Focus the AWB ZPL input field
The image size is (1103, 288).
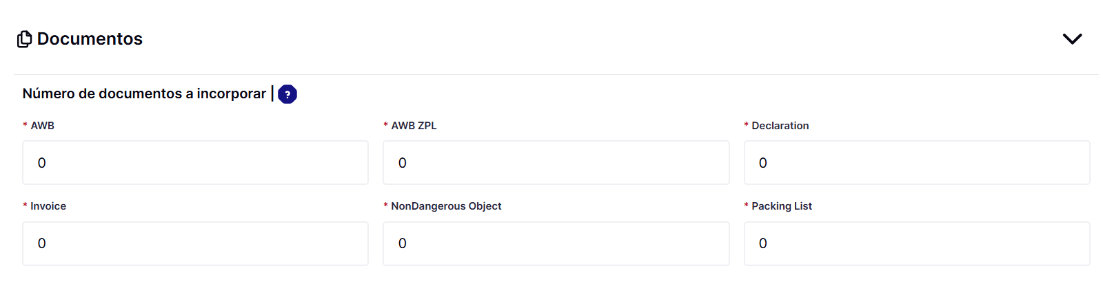click(x=556, y=163)
